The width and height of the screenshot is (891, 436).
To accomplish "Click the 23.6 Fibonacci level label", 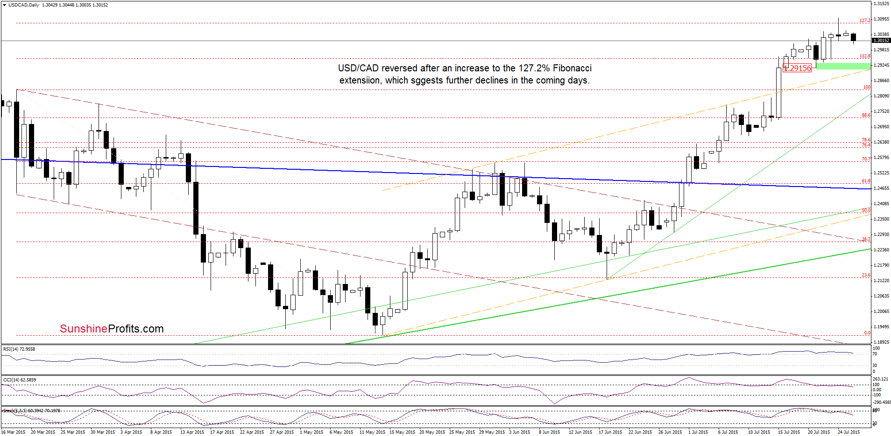I will (x=866, y=275).
